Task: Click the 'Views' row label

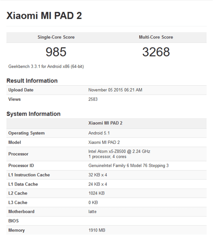Action: point(14,99)
